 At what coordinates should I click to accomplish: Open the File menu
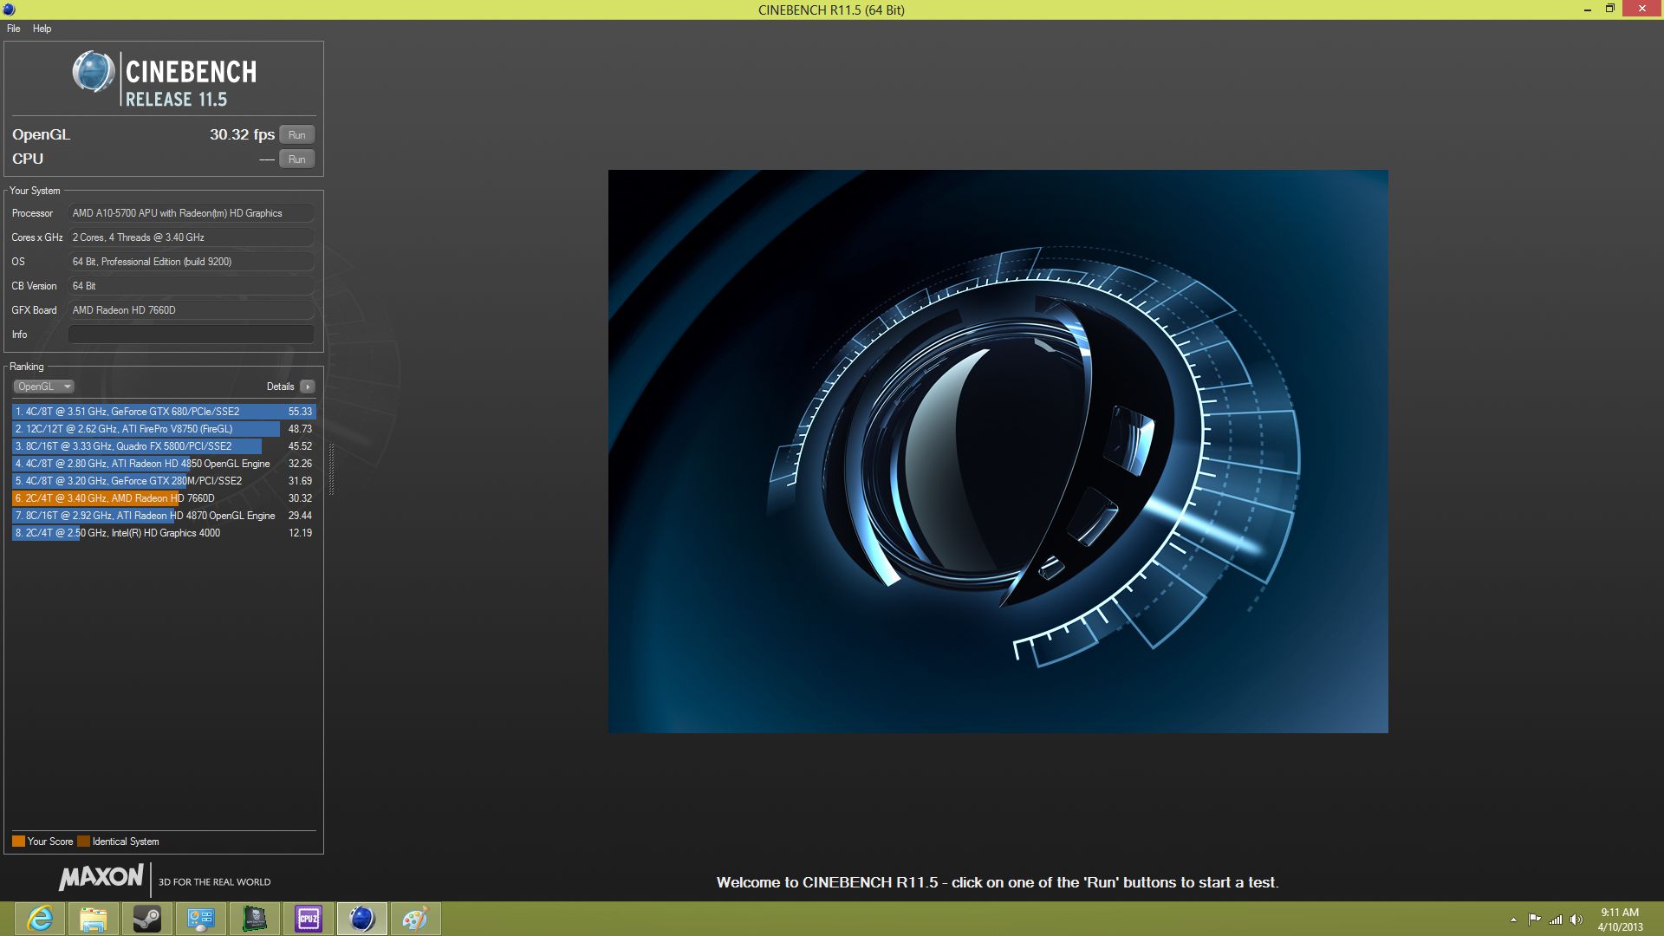14,29
